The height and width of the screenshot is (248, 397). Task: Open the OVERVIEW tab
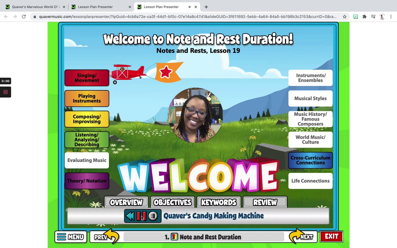[x=126, y=202]
